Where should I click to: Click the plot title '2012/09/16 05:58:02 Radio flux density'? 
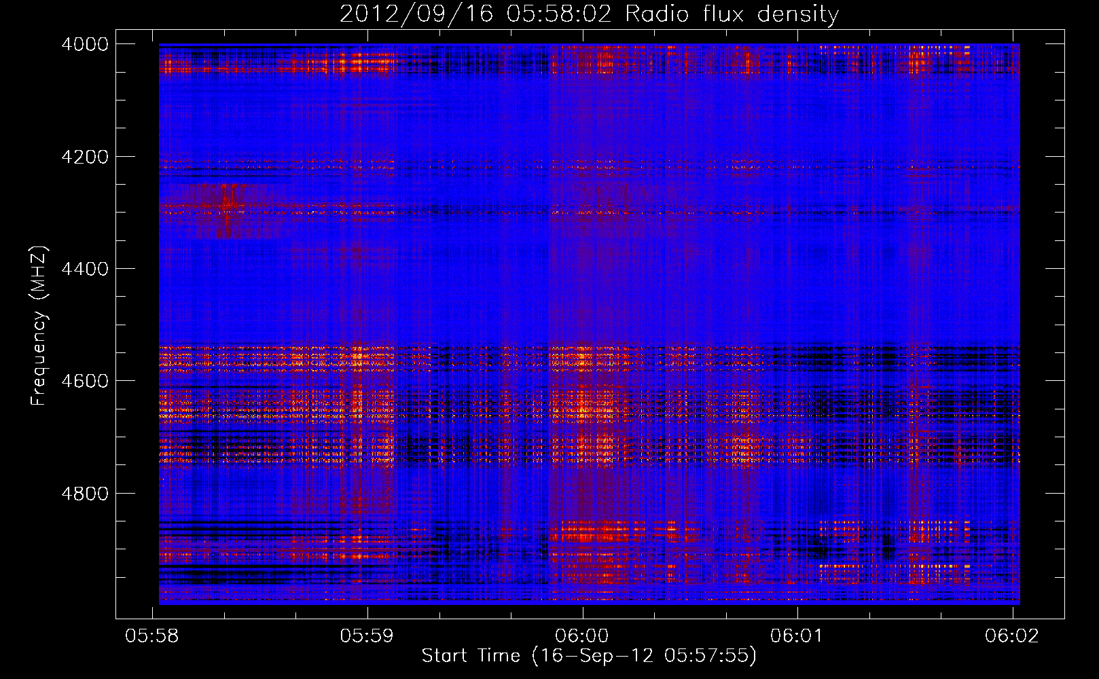589,14
